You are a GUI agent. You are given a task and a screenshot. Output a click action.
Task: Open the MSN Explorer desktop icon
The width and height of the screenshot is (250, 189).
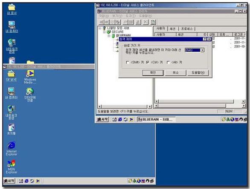12,167
